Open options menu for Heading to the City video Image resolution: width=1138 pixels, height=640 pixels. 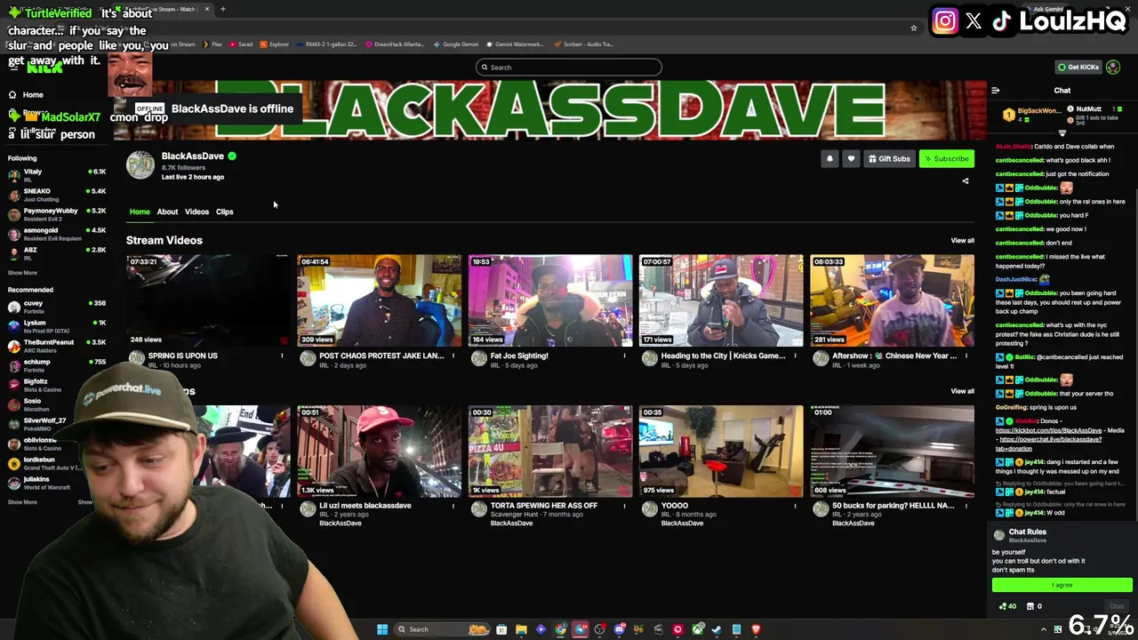click(795, 356)
